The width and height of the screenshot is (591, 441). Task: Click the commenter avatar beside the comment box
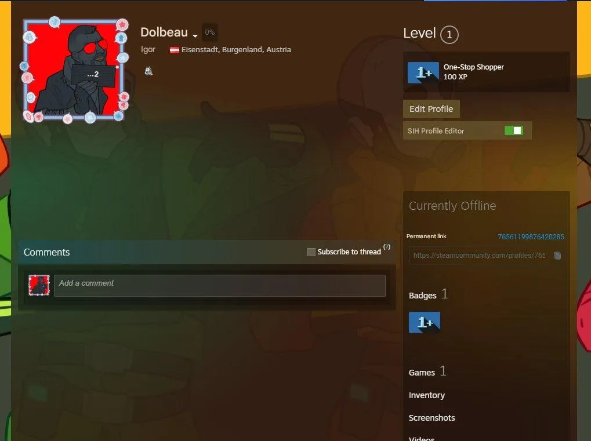pos(39,285)
